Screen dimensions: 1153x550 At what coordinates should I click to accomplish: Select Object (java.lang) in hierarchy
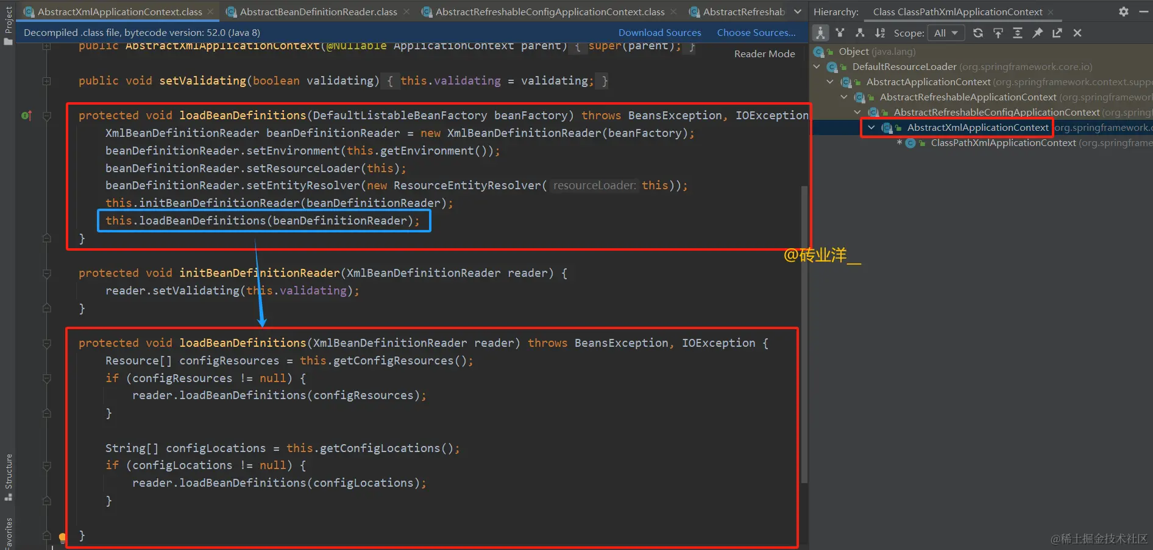point(877,52)
